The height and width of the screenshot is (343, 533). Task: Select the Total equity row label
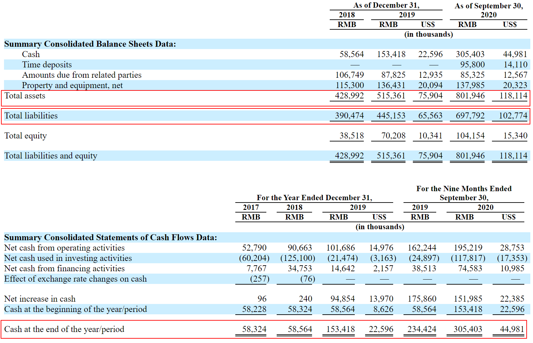point(25,136)
